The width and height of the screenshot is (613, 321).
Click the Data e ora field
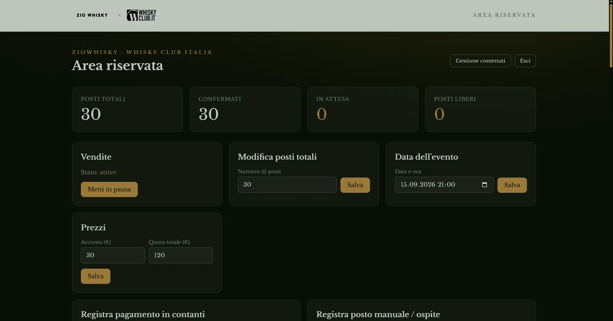pos(444,185)
